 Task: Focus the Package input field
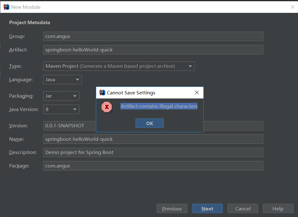(153, 166)
